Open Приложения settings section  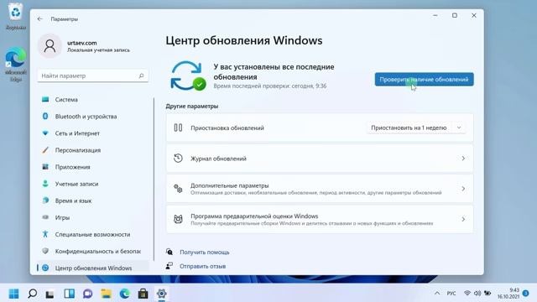pyautogui.click(x=93, y=167)
